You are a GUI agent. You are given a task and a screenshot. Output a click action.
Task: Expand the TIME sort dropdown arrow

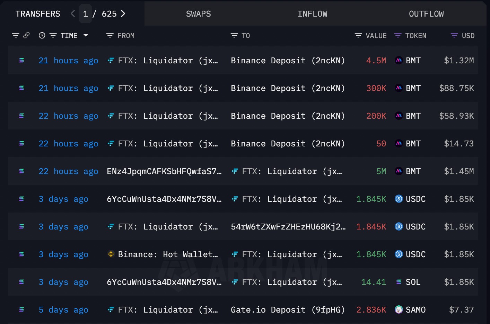coord(86,35)
